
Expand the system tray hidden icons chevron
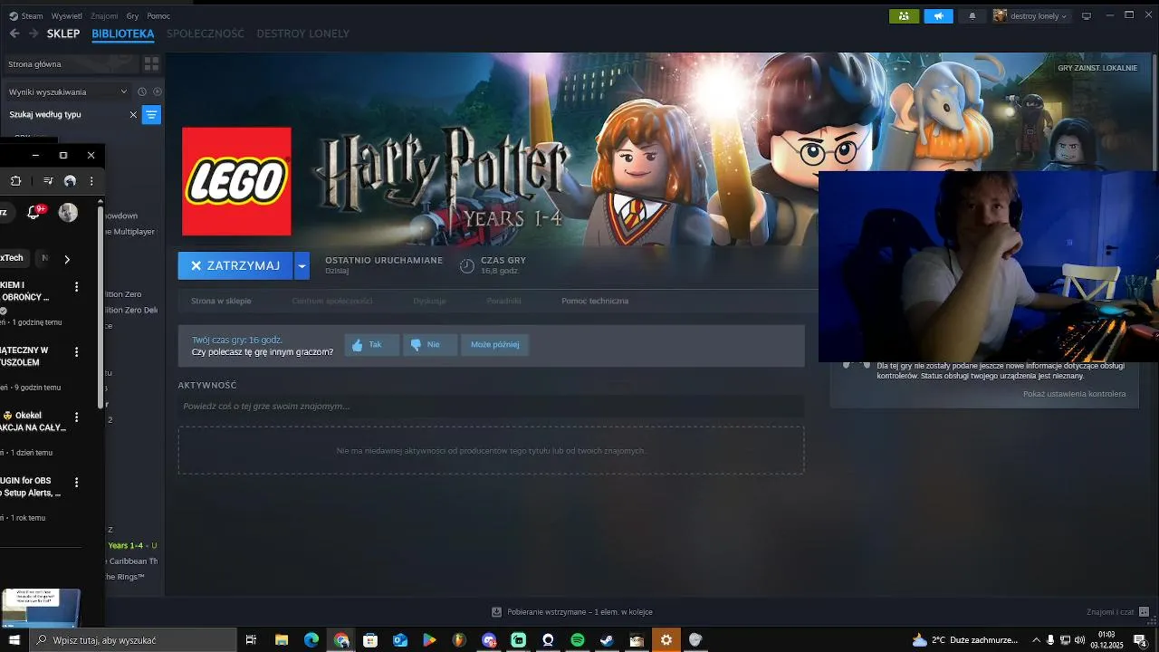1036,640
